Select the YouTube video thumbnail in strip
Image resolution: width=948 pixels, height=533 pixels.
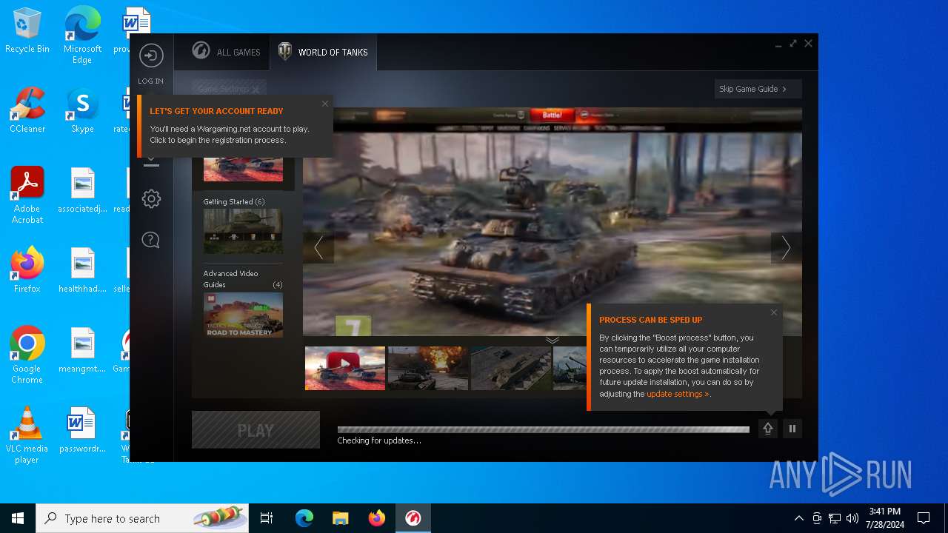(345, 368)
